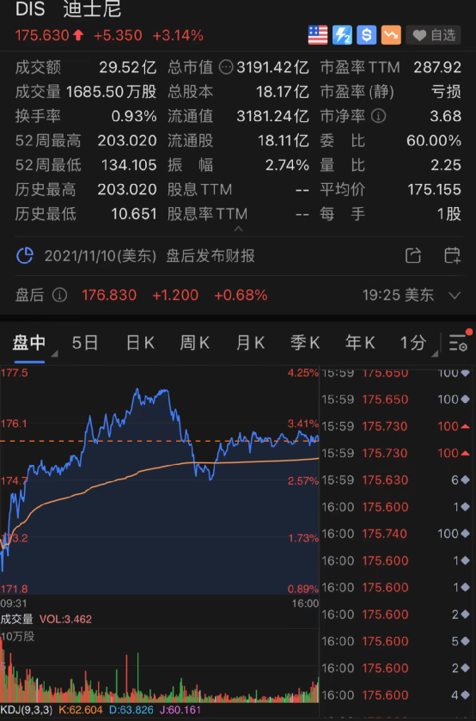The width and height of the screenshot is (476, 721).
Task: Tap the blue lightning Level 2 icon
Action: [342, 35]
